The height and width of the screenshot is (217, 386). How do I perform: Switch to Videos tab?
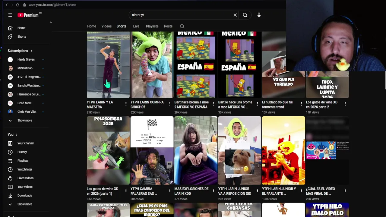pos(106,26)
